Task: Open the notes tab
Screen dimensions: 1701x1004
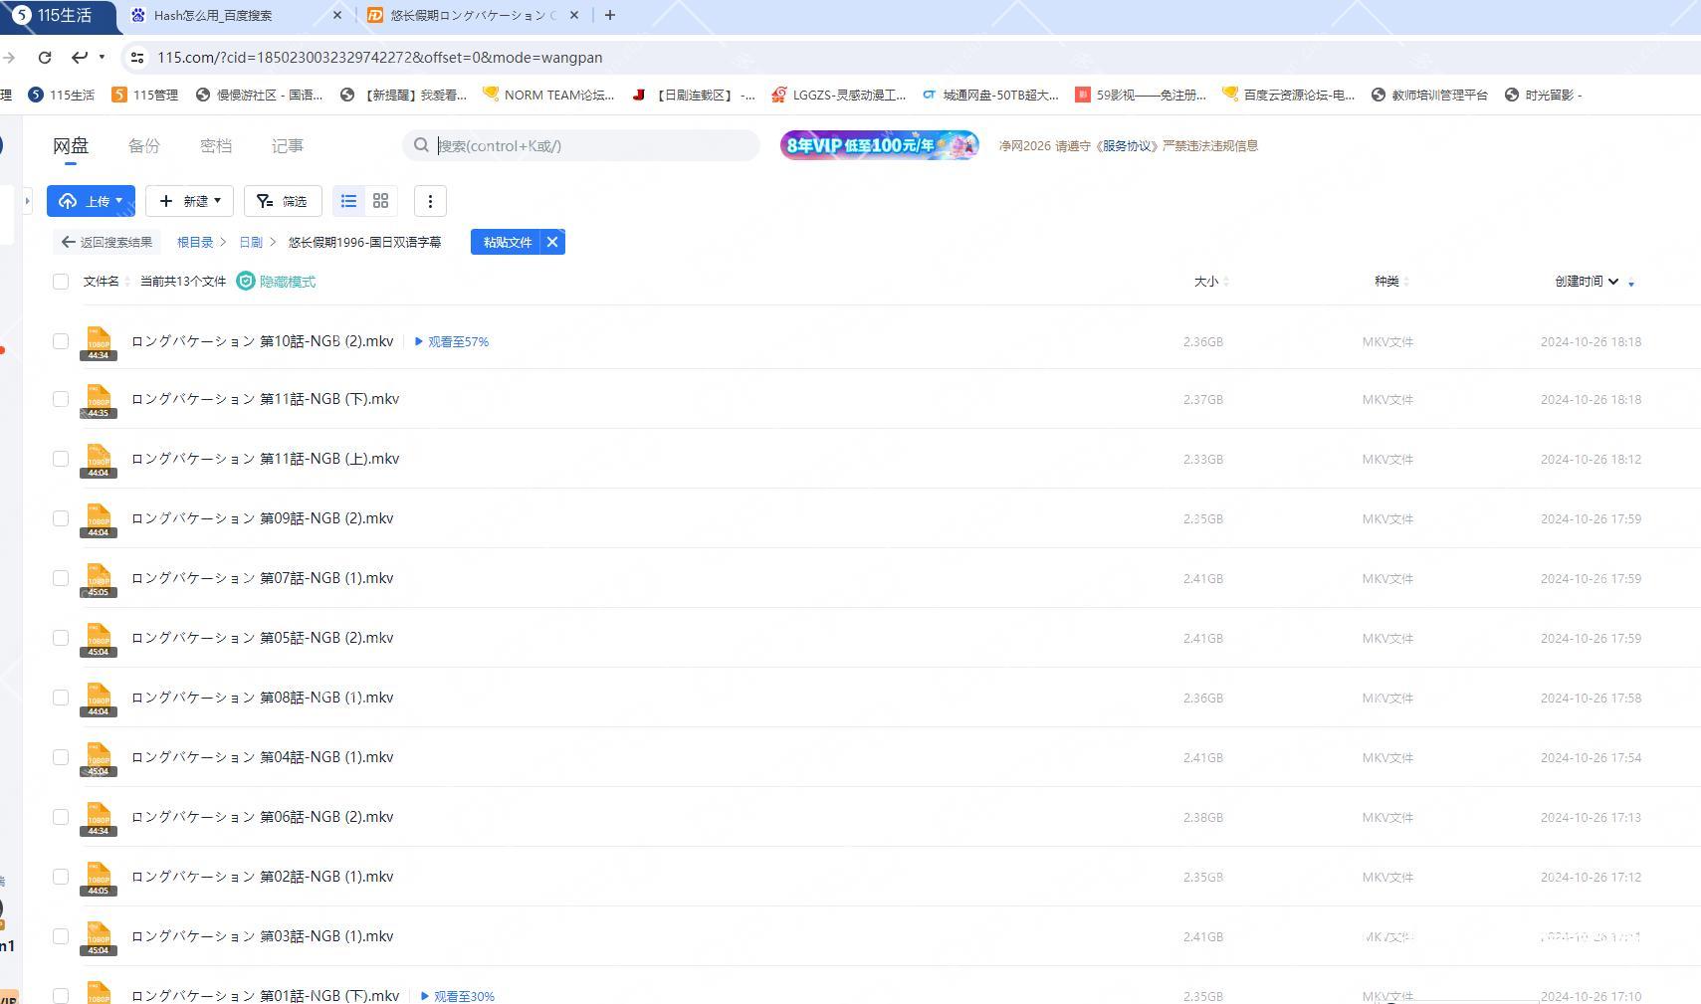Action: point(287,146)
